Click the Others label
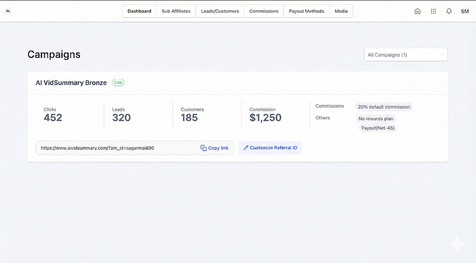 (322, 118)
